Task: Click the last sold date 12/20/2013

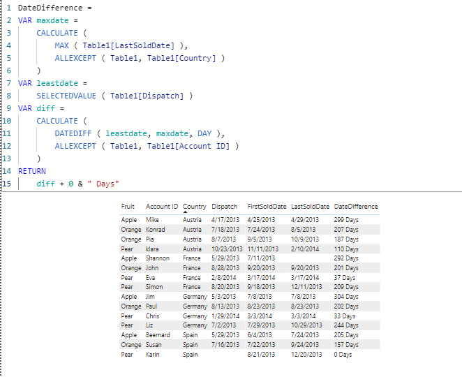Action: coord(306,354)
